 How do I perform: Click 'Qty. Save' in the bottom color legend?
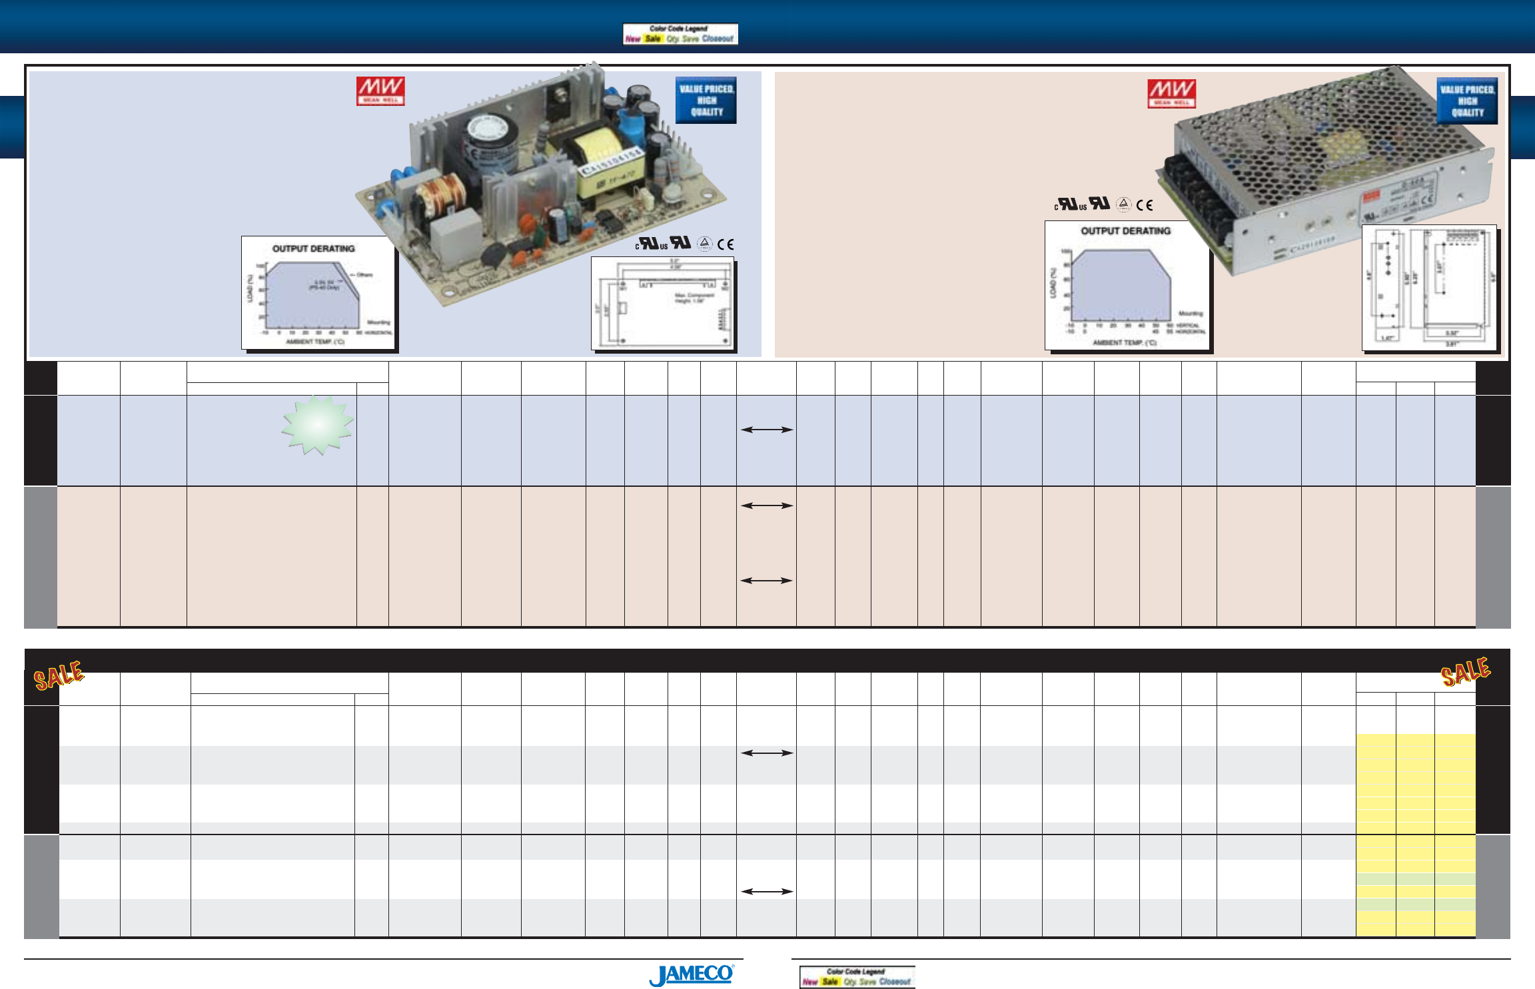click(859, 982)
